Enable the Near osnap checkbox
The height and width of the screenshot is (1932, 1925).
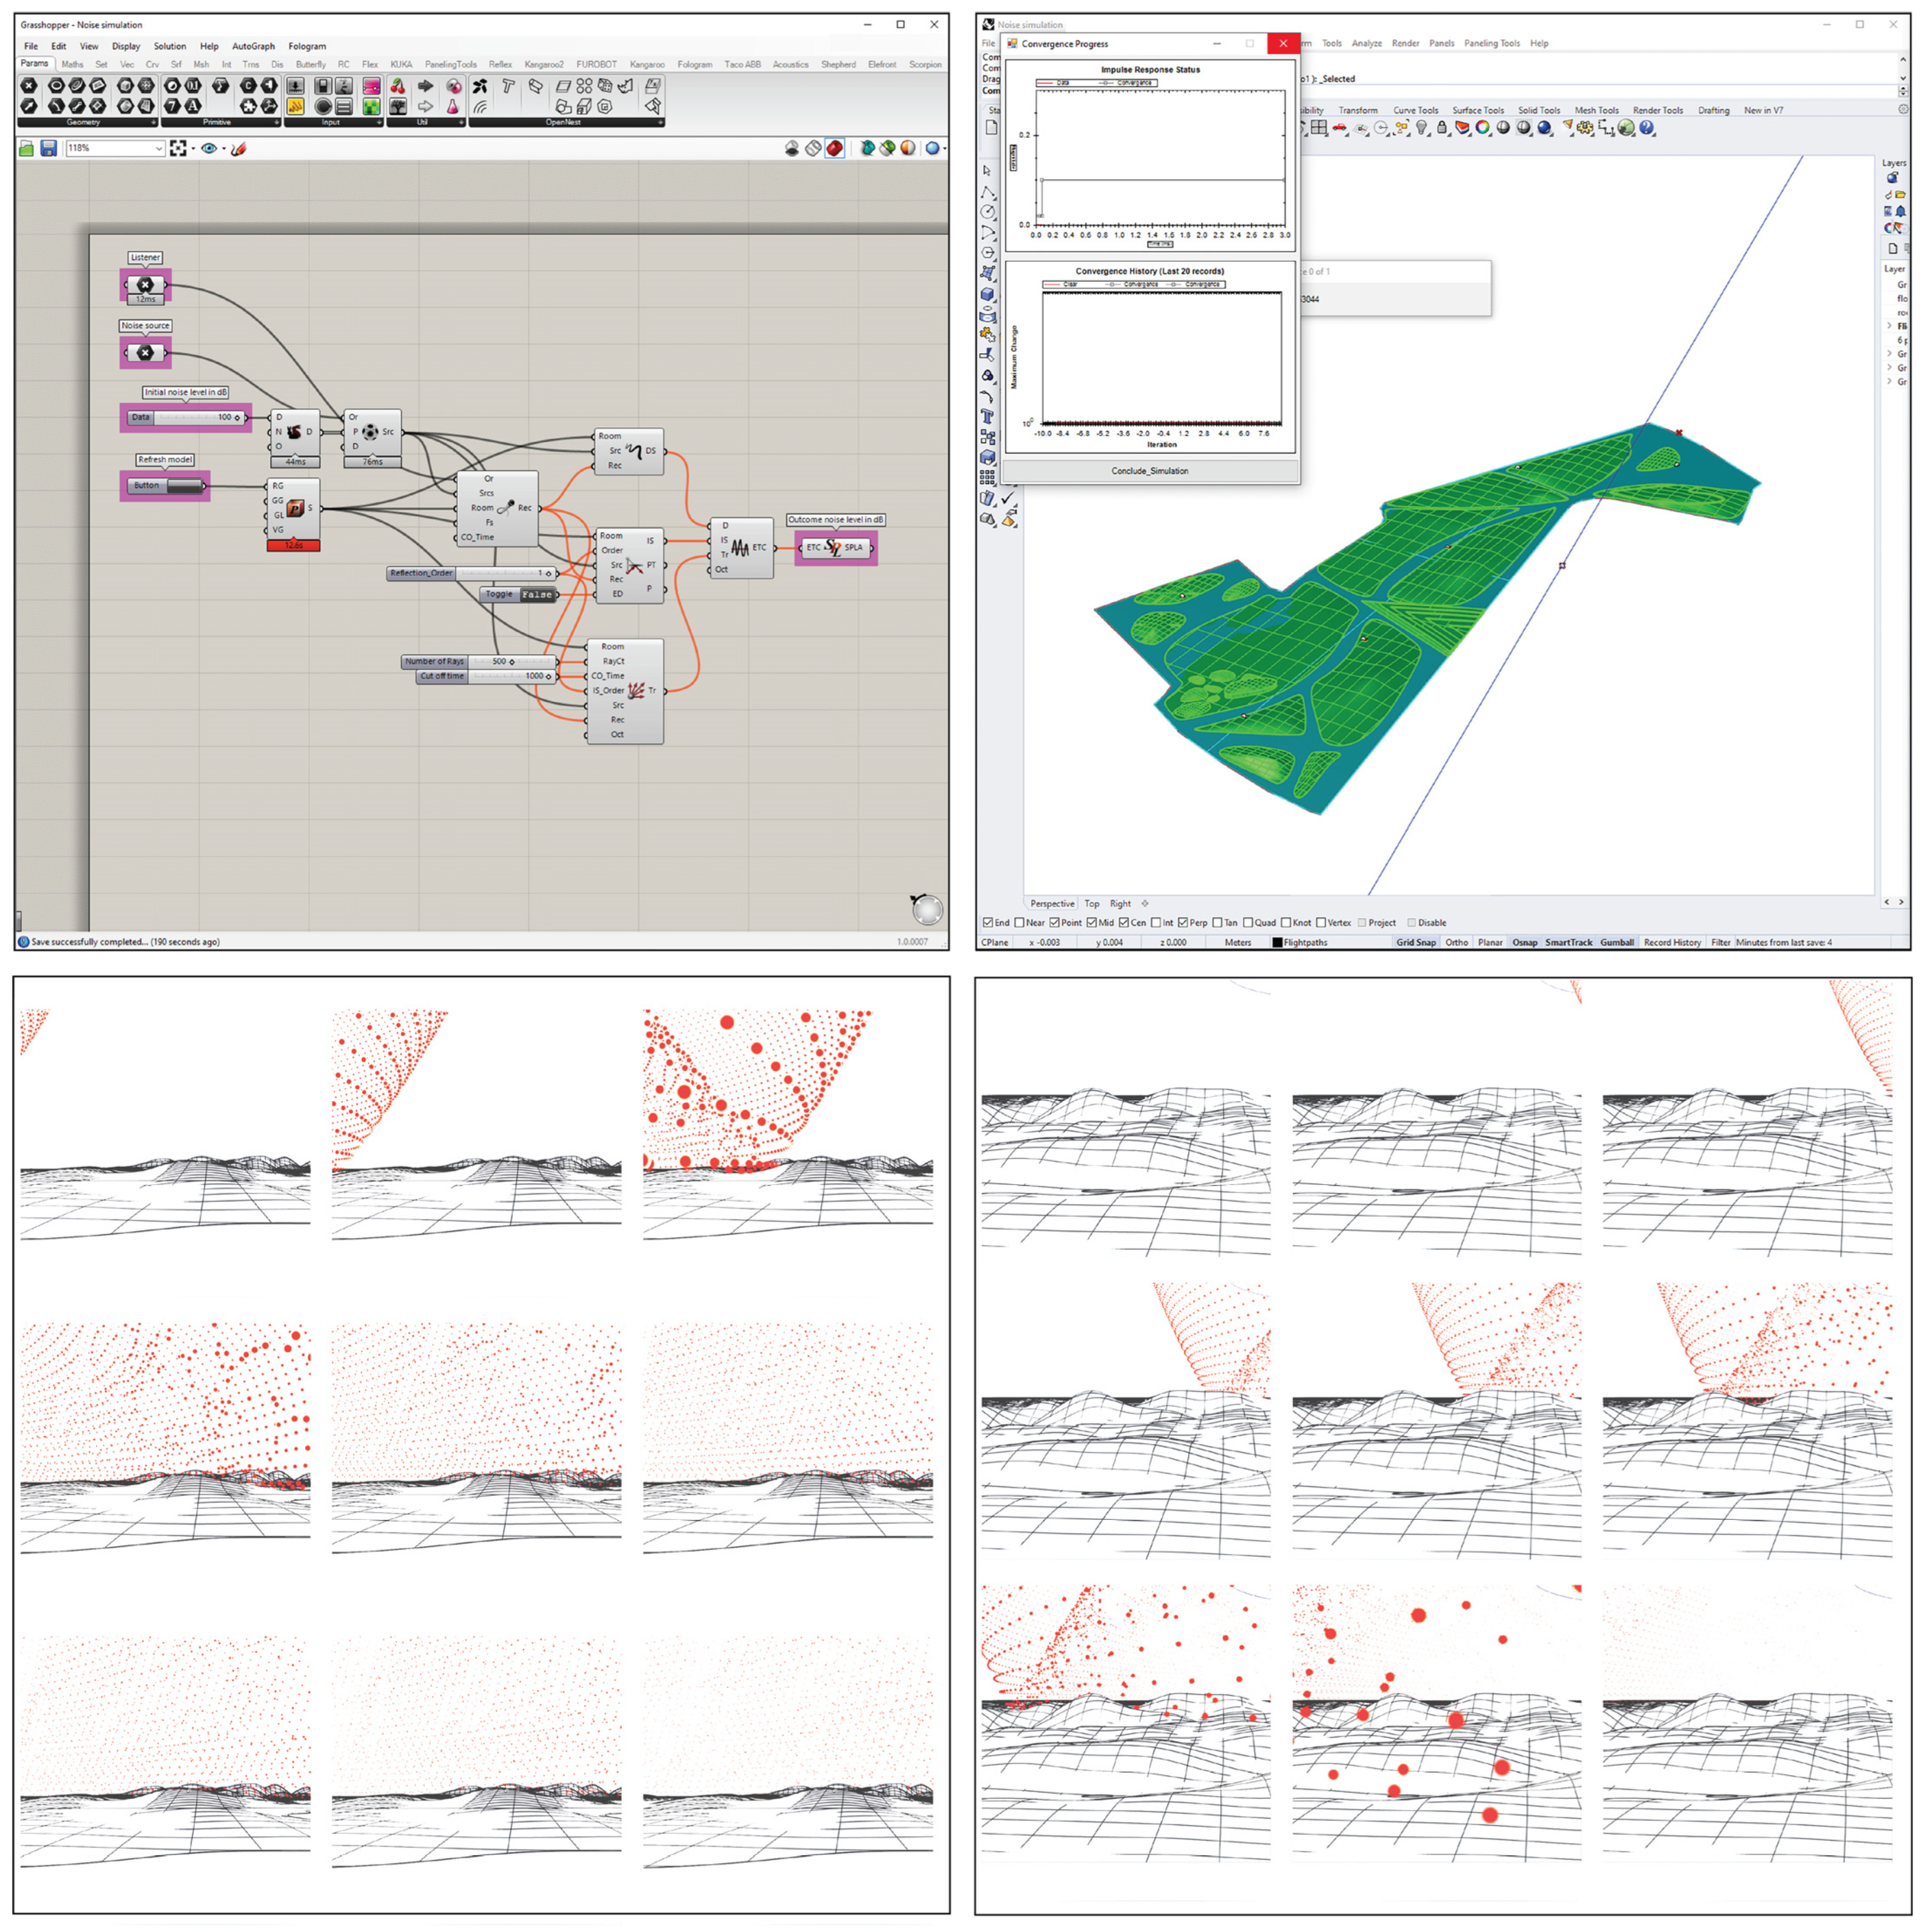point(1020,923)
